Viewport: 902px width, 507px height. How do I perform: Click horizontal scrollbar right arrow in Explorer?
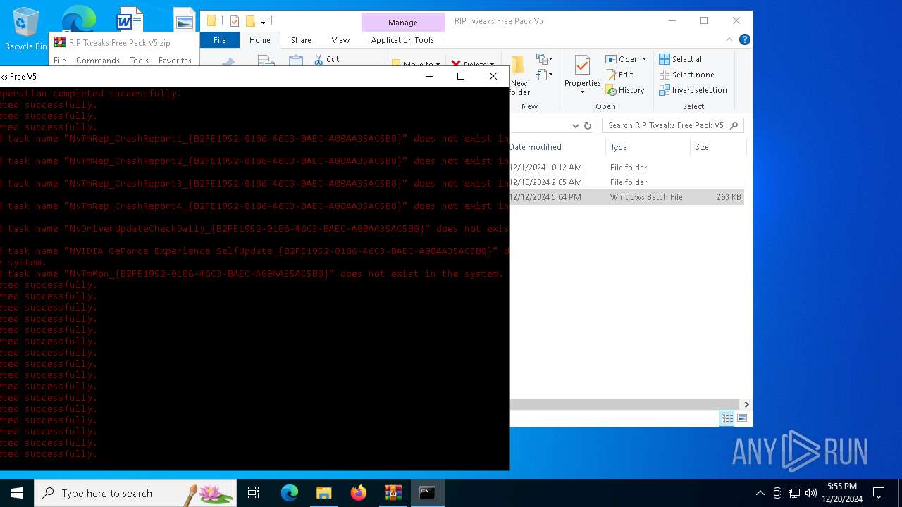tap(746, 404)
